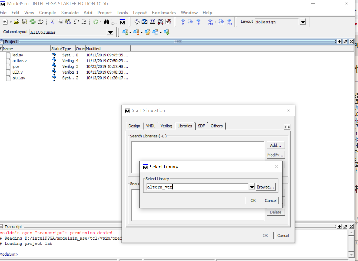Select the LED.v file
This screenshot has height=261, width=358.
(18, 72)
